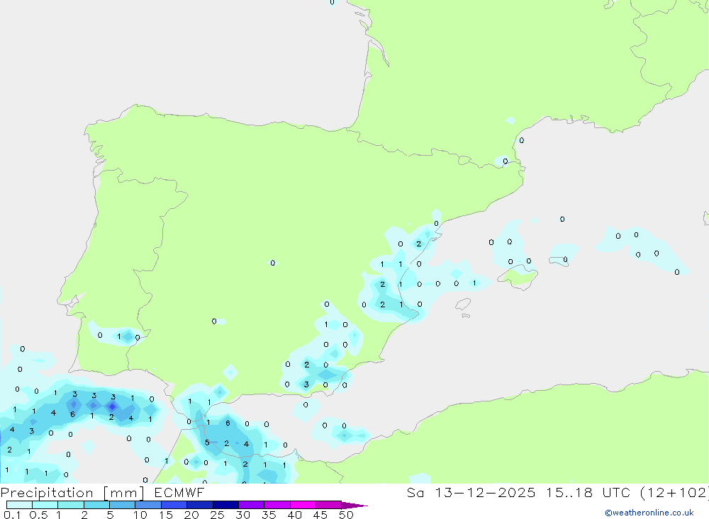Pick the 40–45 mm magenta legend color
The height and width of the screenshot is (519, 709).
click(303, 505)
